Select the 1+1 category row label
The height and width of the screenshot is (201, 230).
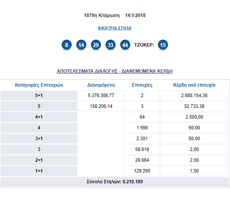(39, 171)
